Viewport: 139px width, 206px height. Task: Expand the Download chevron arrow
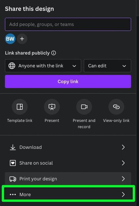click(x=123, y=147)
